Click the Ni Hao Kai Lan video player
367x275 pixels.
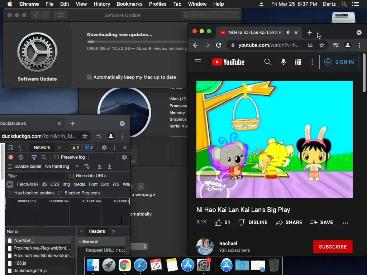coord(274,139)
